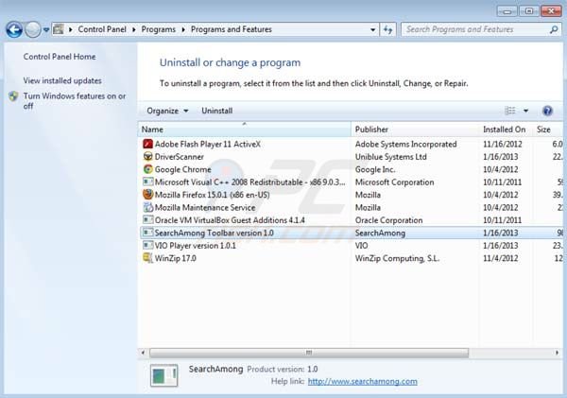Click the Uninstall toolbar button
The image size is (567, 398).
pos(216,111)
